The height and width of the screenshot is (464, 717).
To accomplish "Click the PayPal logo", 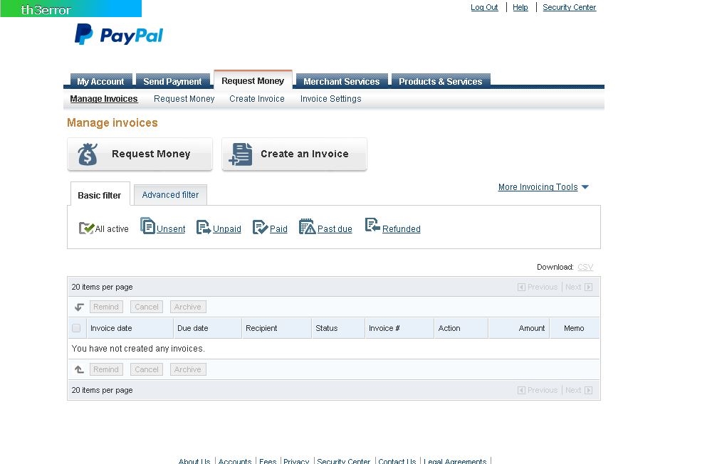I will pyautogui.click(x=119, y=34).
